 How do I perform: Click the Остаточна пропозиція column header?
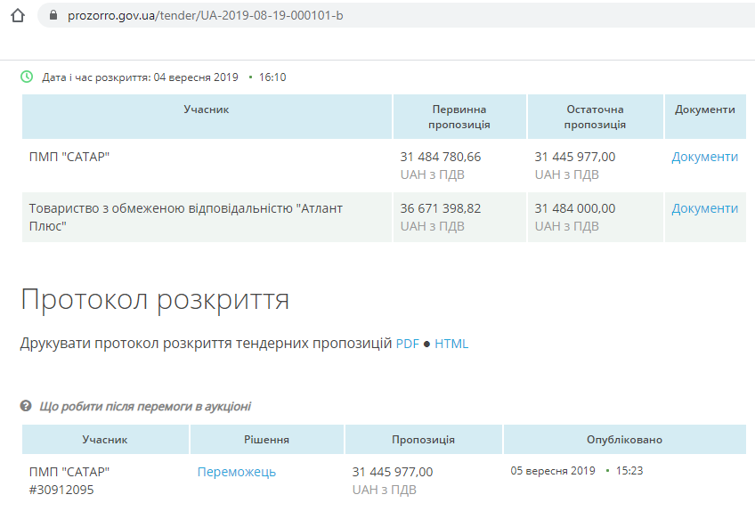tap(595, 117)
